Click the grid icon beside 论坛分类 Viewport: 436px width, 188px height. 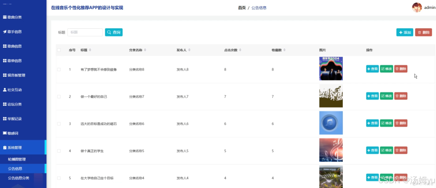(5, 104)
